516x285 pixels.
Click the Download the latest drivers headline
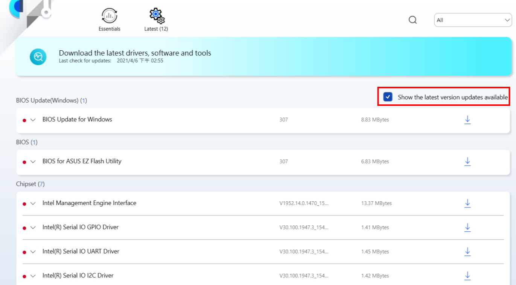coord(135,53)
